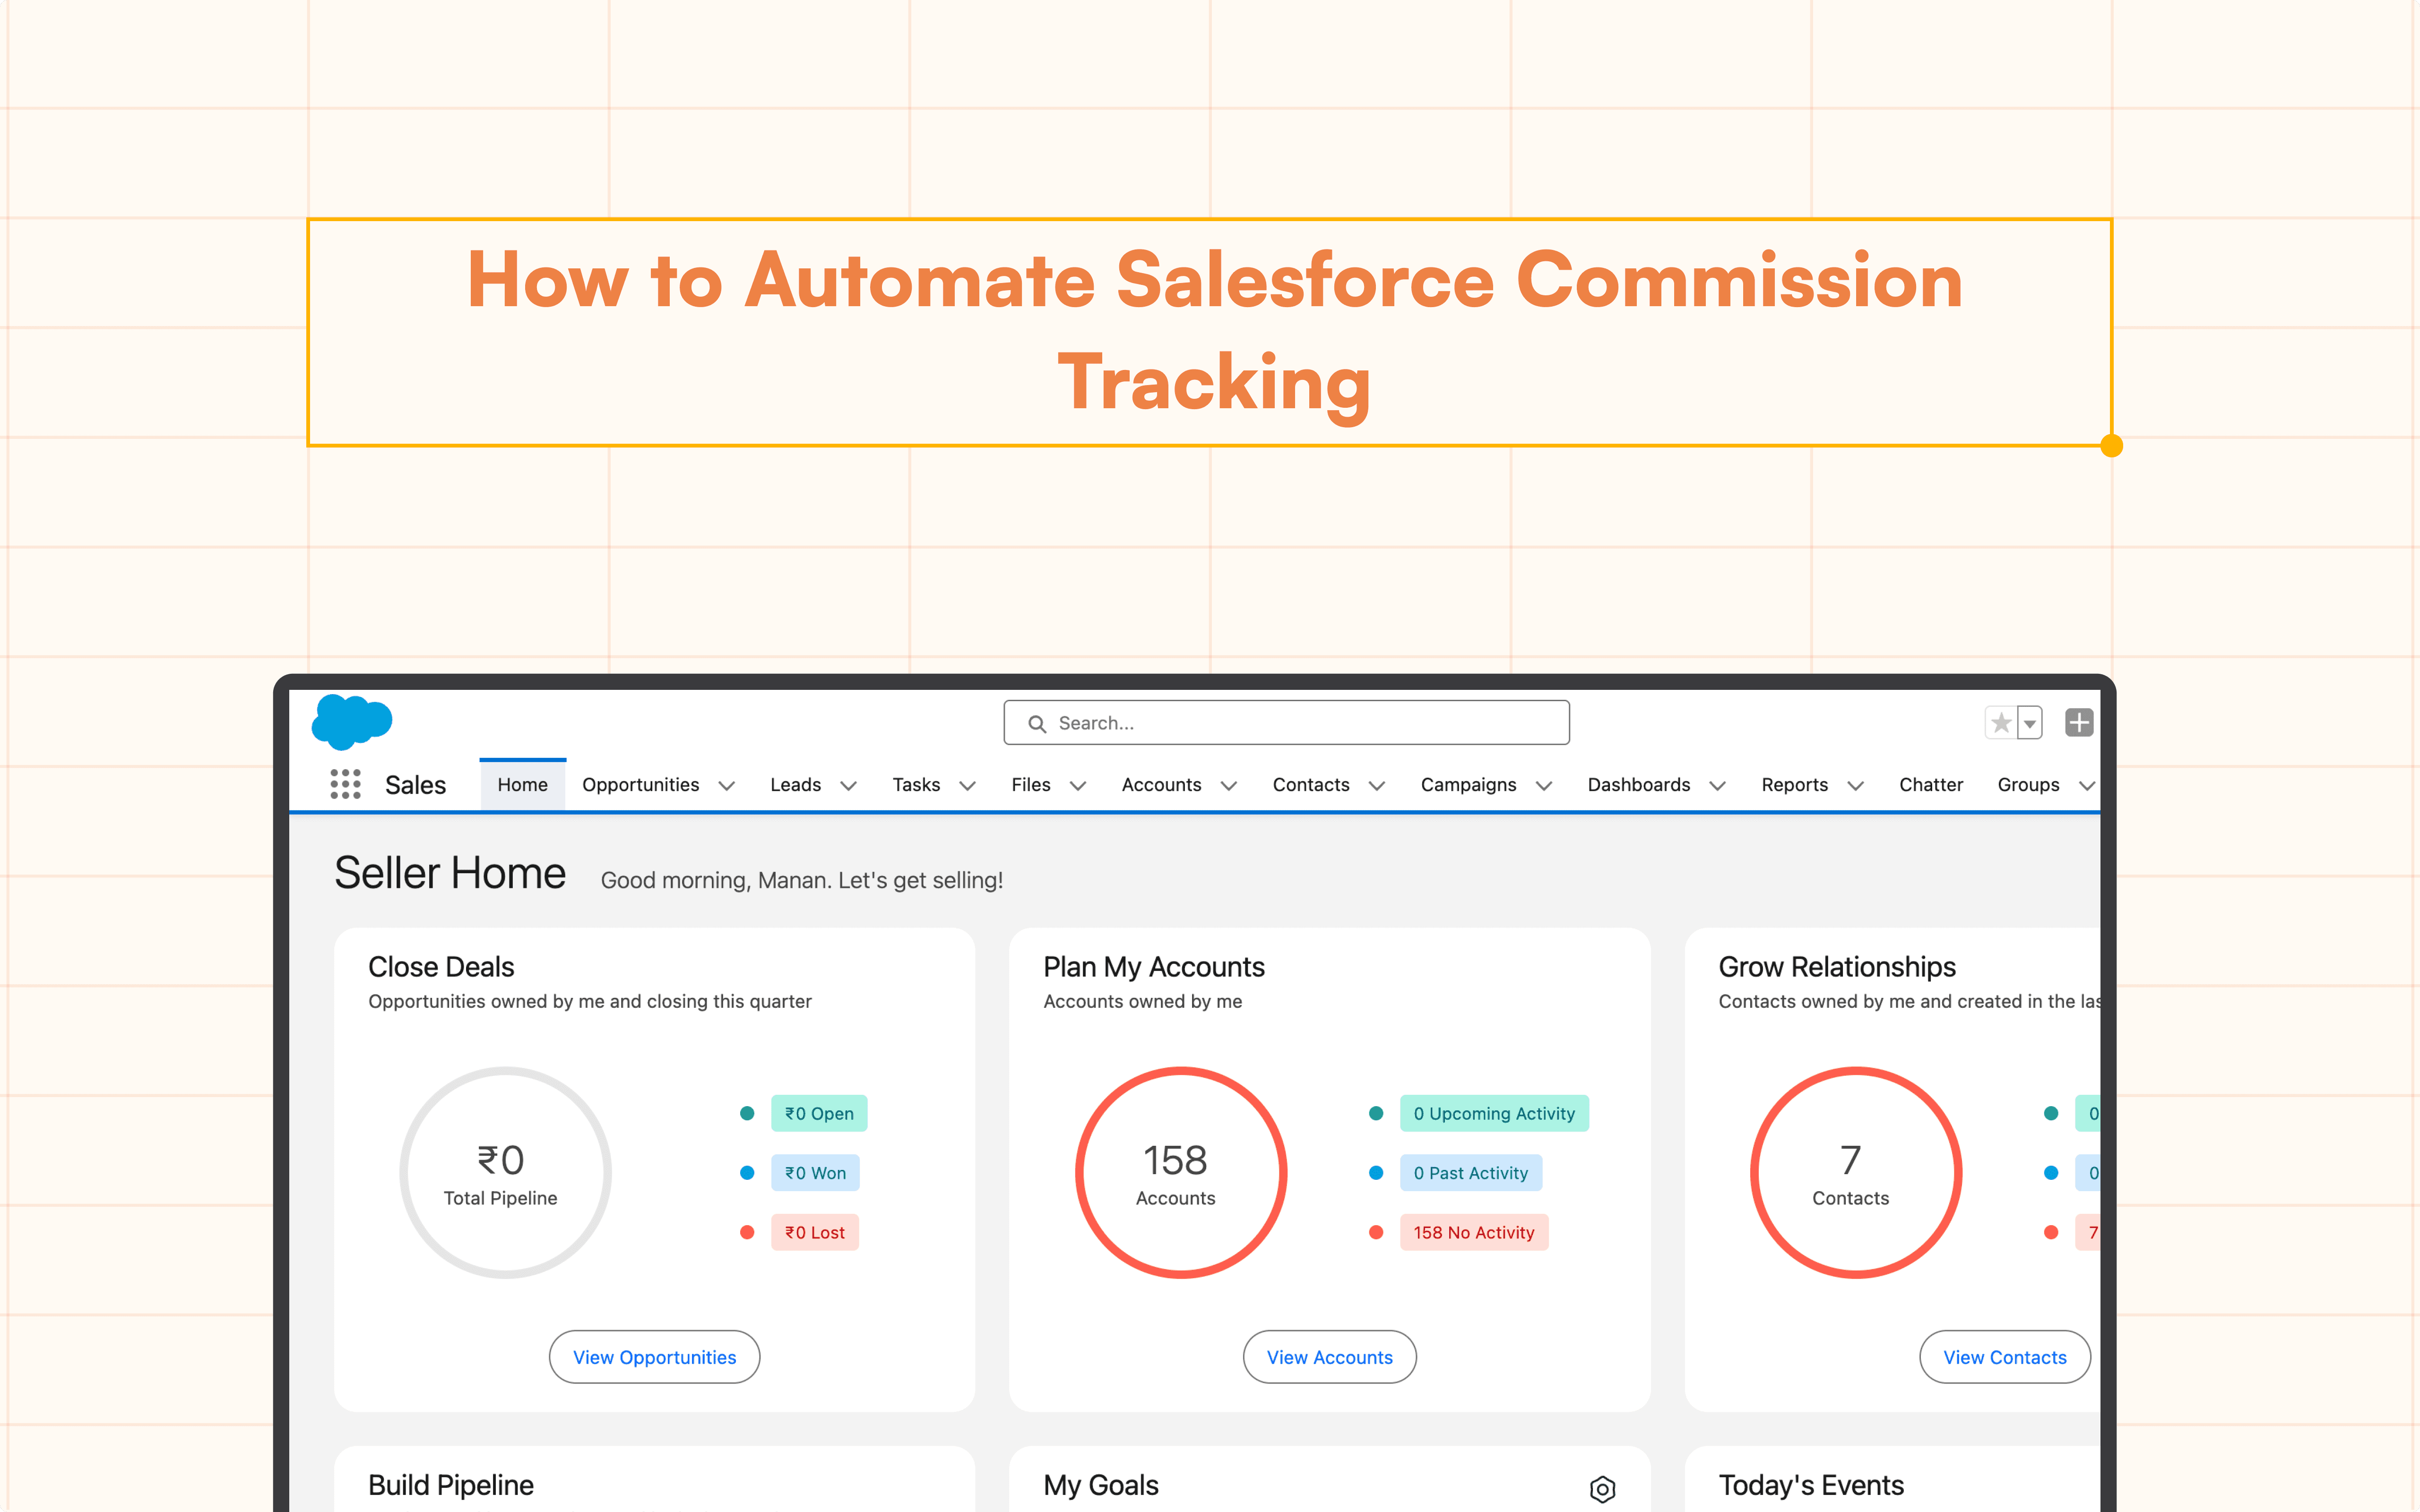Image resolution: width=2420 pixels, height=1512 pixels.
Task: Open the Contacts tab
Action: [x=1311, y=785]
